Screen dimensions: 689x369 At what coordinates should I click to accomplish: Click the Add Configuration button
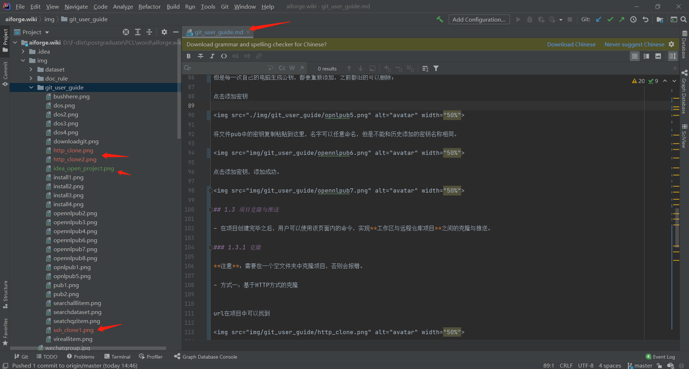(479, 19)
